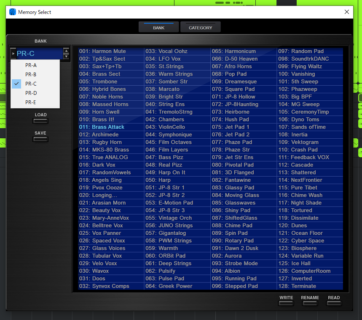
Task: Select patch 056: JUNO Strings
Action: 177,226
